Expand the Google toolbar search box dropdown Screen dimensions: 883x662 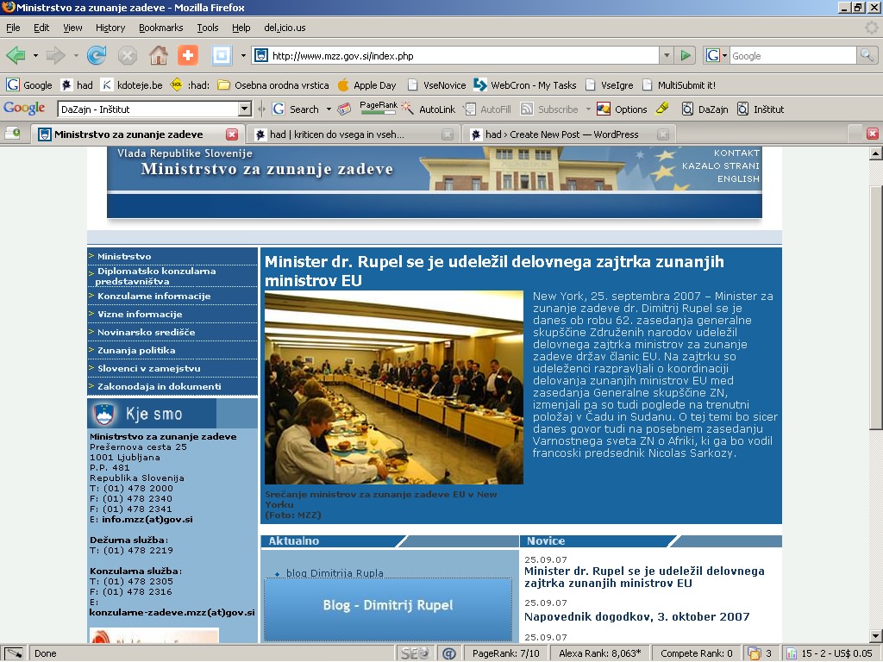tap(245, 109)
